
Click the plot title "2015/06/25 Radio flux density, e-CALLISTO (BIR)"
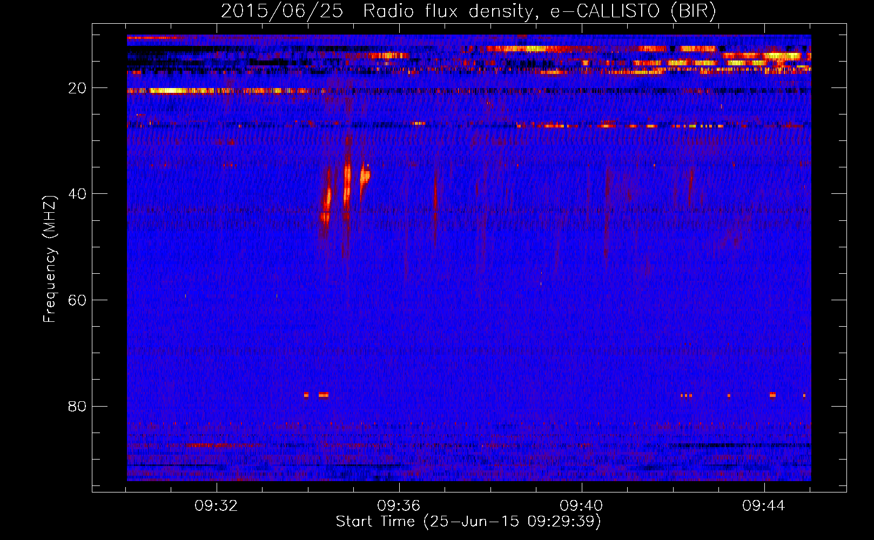468,11
